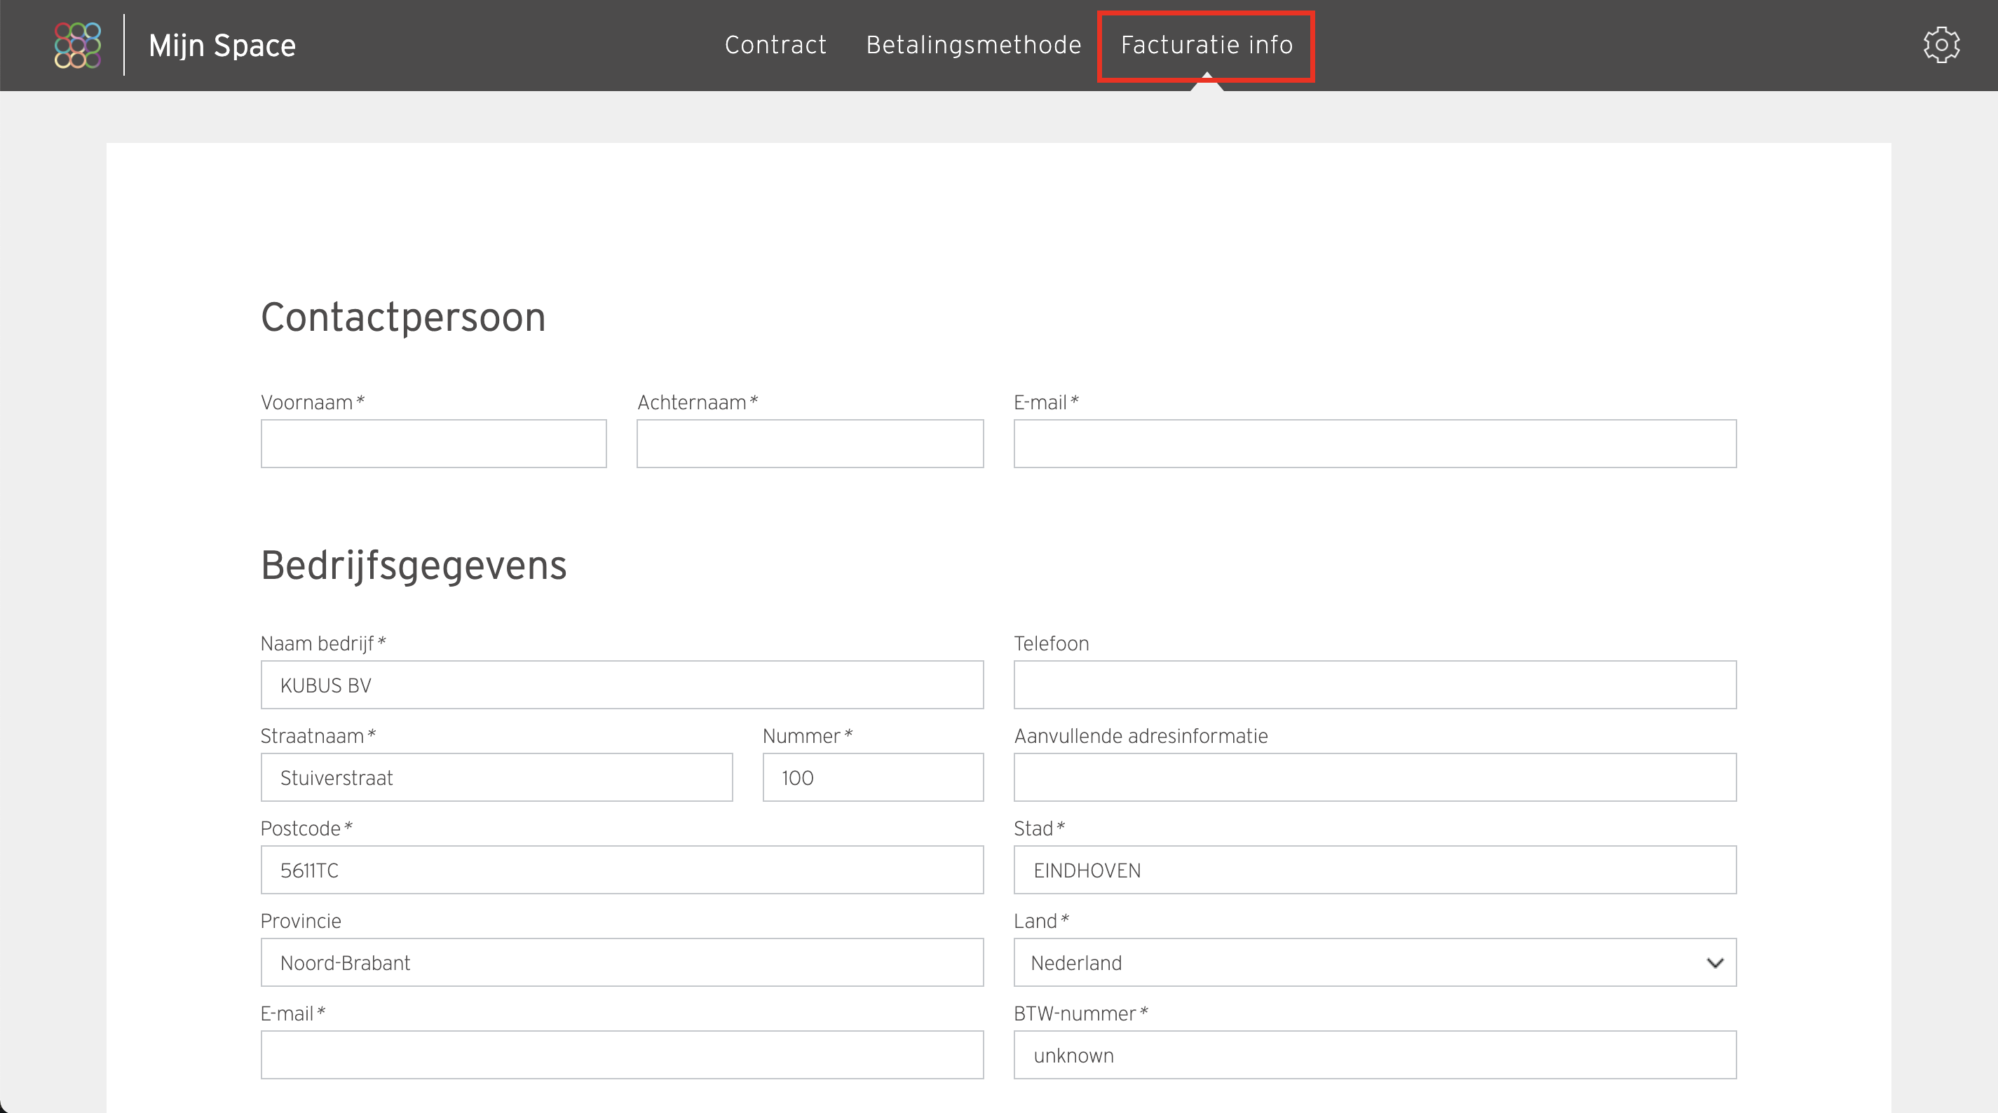Focus the Aanvullende adresinformatie field
The height and width of the screenshot is (1113, 1998).
tap(1375, 777)
